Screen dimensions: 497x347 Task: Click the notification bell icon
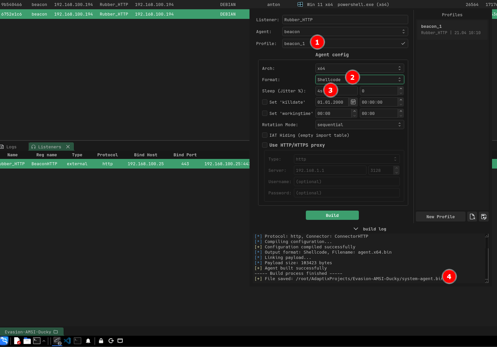88,341
